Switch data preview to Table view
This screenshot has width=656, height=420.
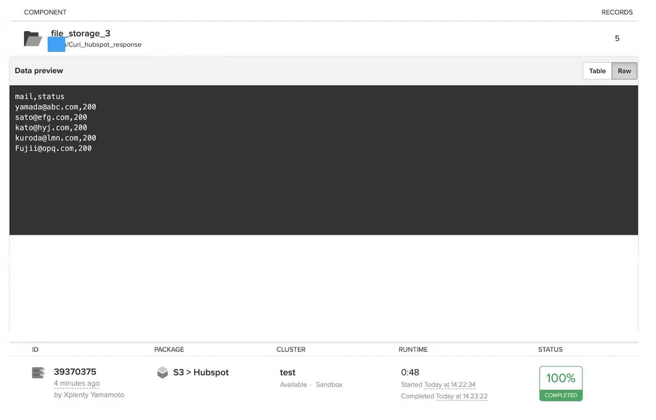[x=597, y=71]
